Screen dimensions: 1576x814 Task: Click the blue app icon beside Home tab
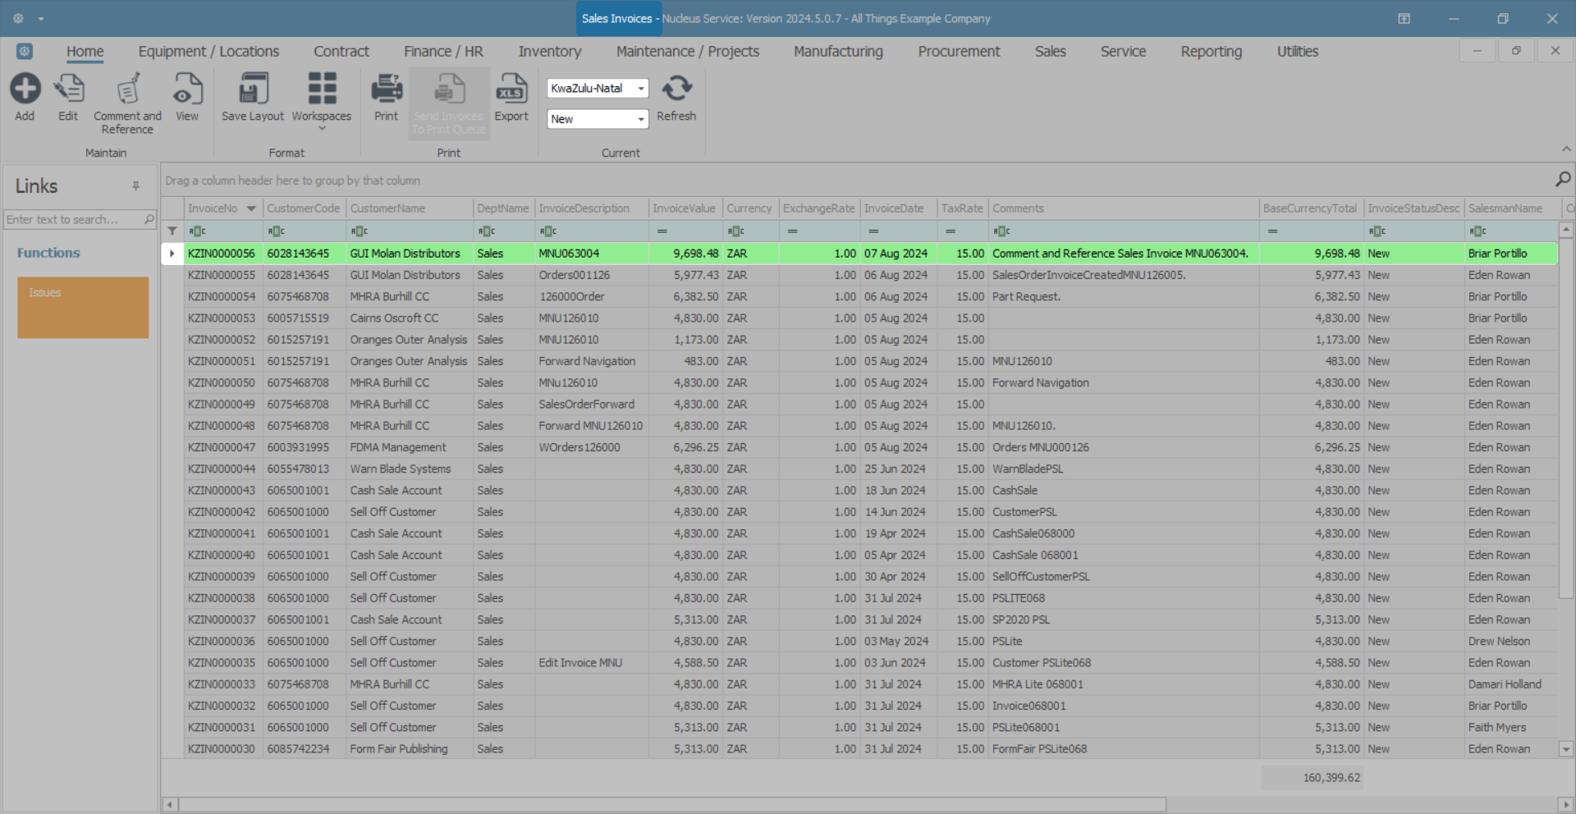[25, 51]
